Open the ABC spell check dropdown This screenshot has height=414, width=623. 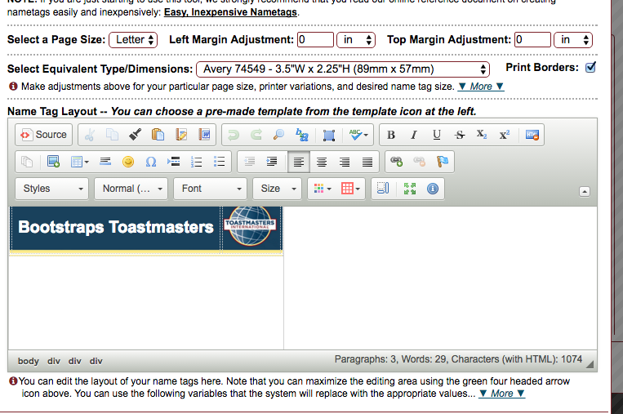click(x=358, y=135)
